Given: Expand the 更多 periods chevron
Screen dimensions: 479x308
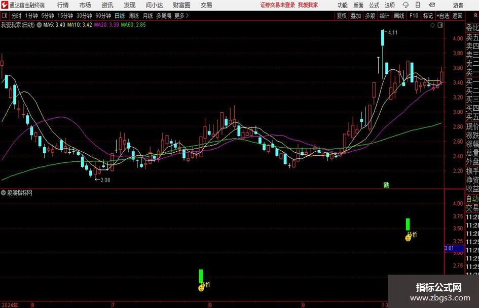Looking at the screenshot, I should coord(187,16).
